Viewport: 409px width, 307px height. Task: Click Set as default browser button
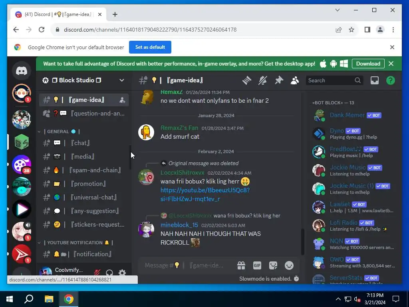click(150, 47)
